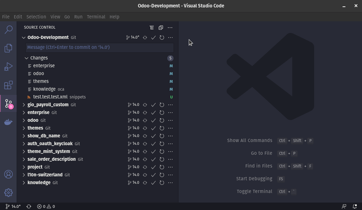Open Manage gear settings icon

[x=8, y=193]
